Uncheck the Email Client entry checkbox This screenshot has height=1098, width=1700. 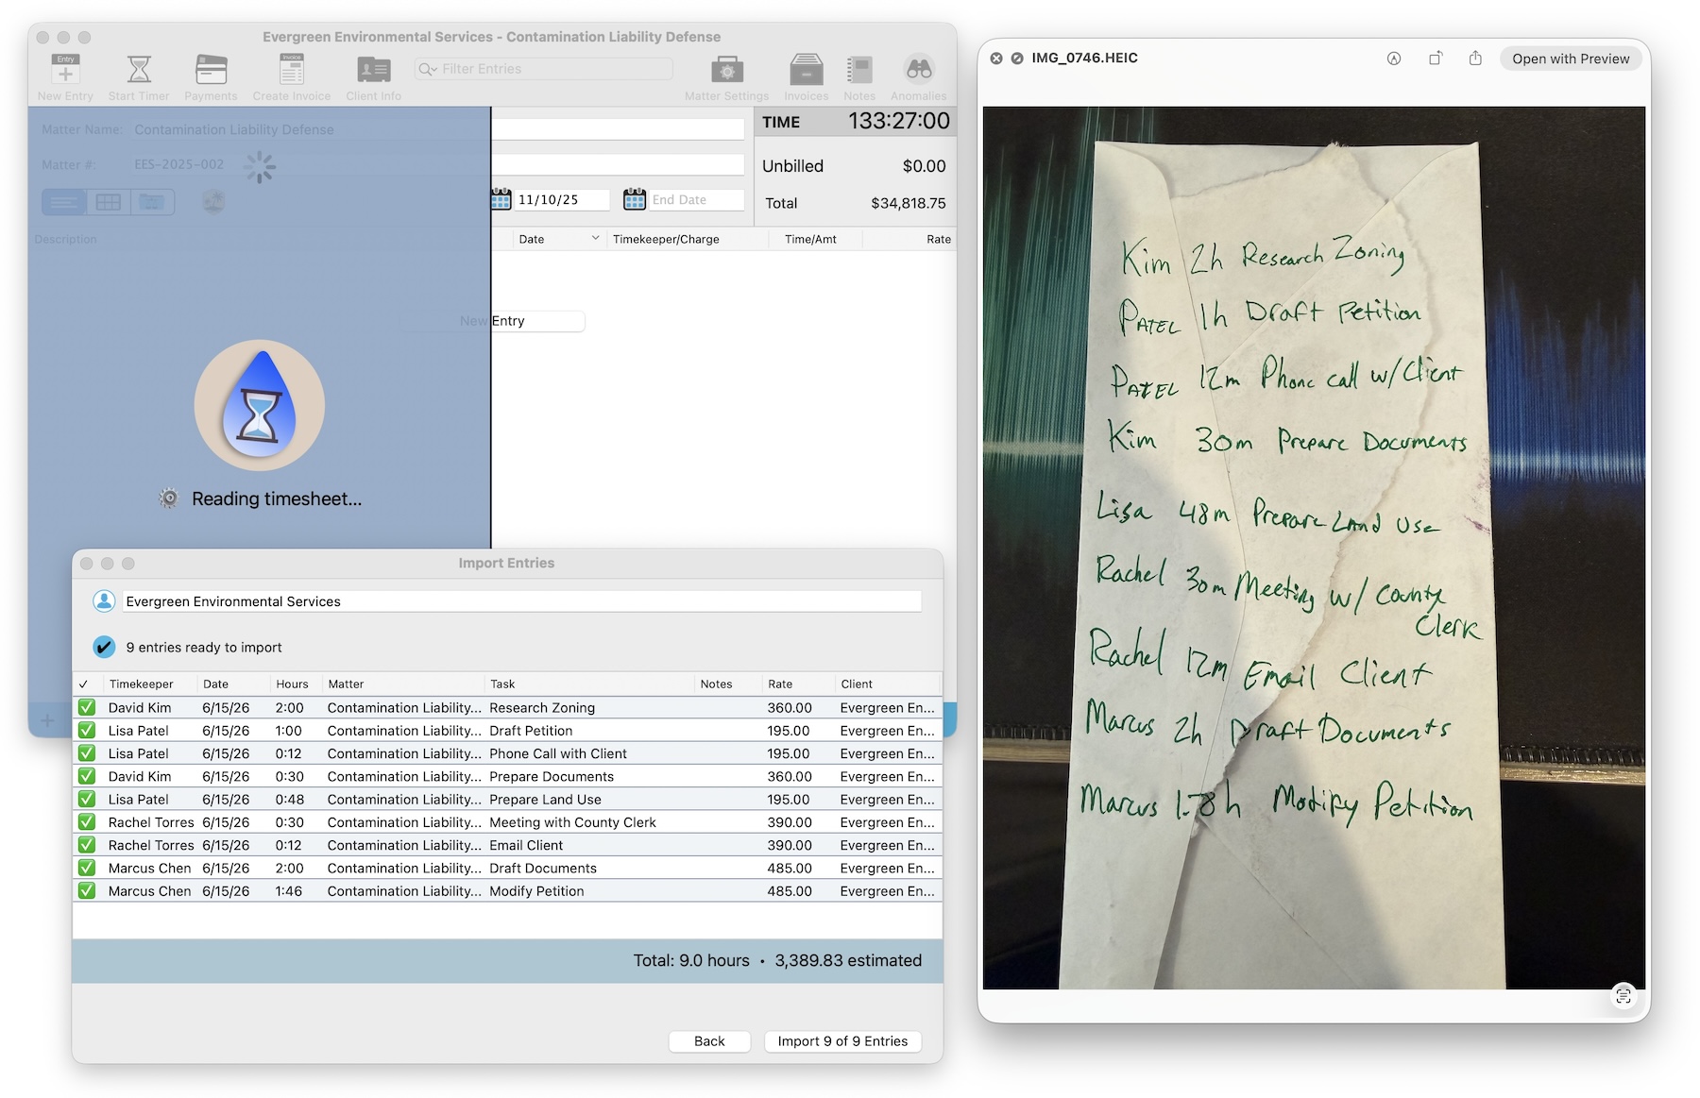point(87,845)
